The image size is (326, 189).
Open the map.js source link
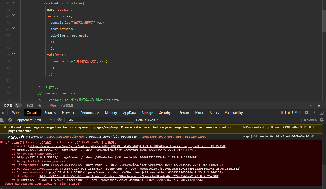pyautogui.click(x=279, y=137)
